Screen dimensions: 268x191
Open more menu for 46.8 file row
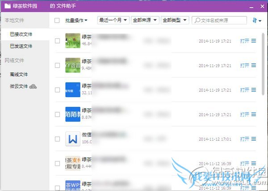(x=254, y=41)
